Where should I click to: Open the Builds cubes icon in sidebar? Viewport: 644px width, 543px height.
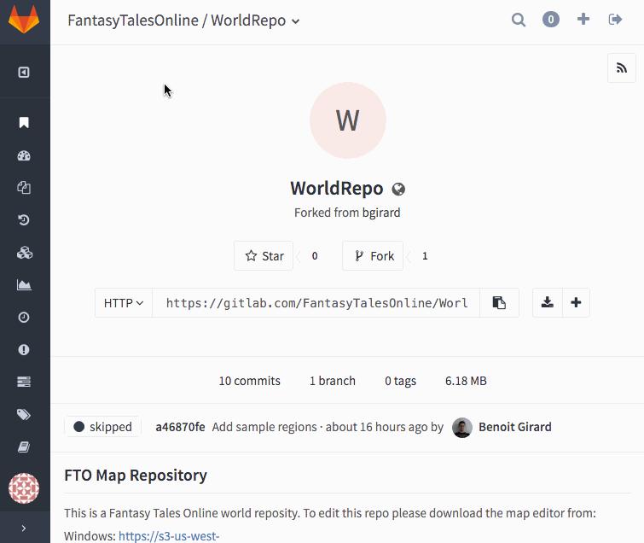(x=25, y=253)
